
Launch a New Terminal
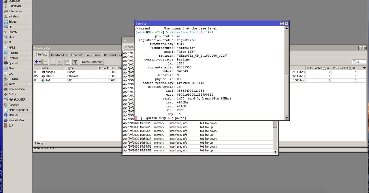[x=17, y=89]
